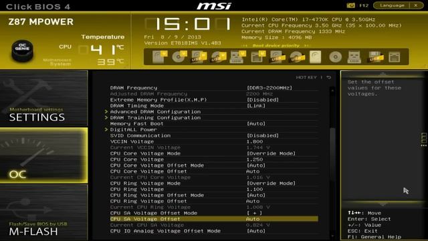
Task: Click the right arrows of Boot device priority
Action: (307, 46)
